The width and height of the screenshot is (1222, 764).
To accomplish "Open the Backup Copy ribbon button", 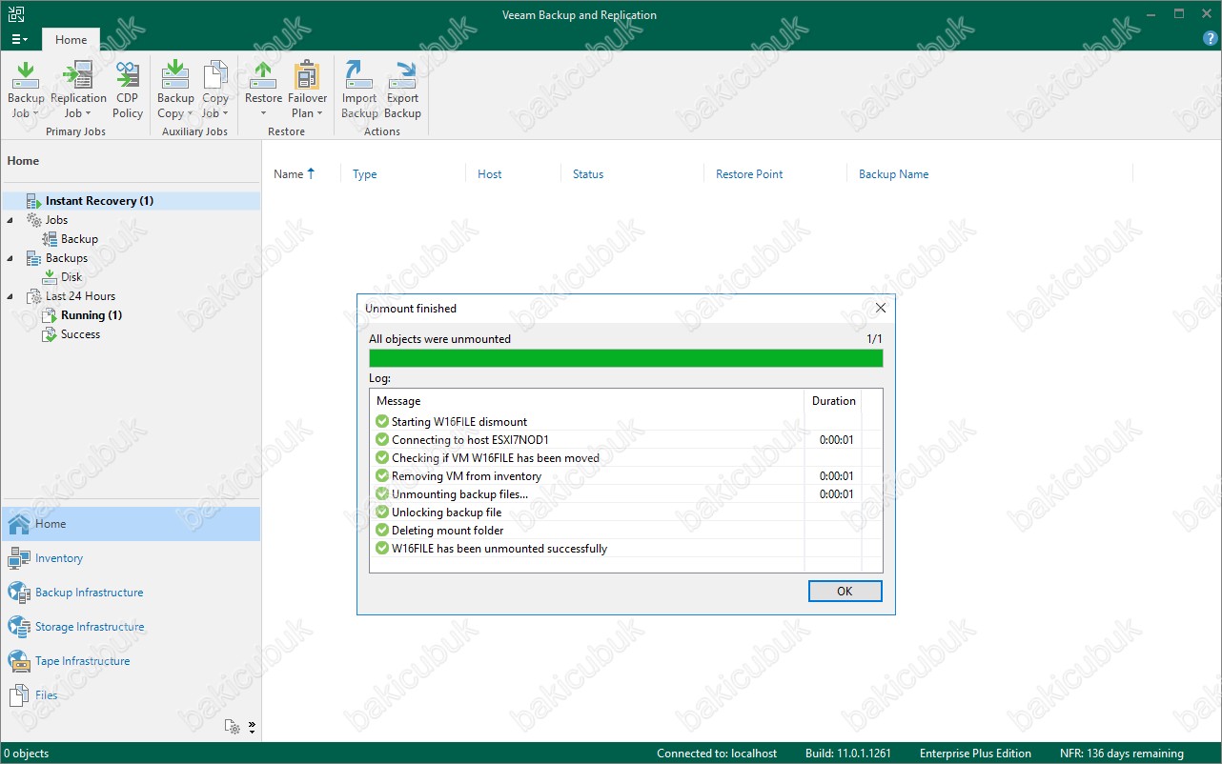I will 175,90.
